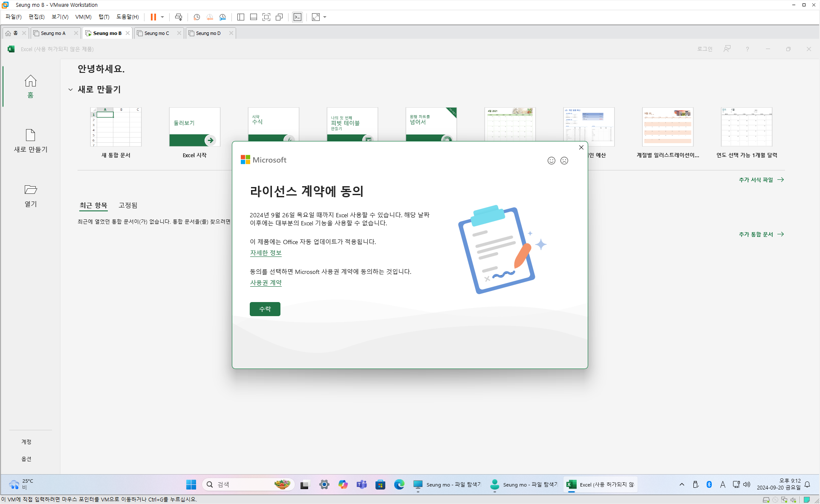This screenshot has width=820, height=504.
Task: Click the 자세한 정보 link
Action: pyautogui.click(x=266, y=253)
